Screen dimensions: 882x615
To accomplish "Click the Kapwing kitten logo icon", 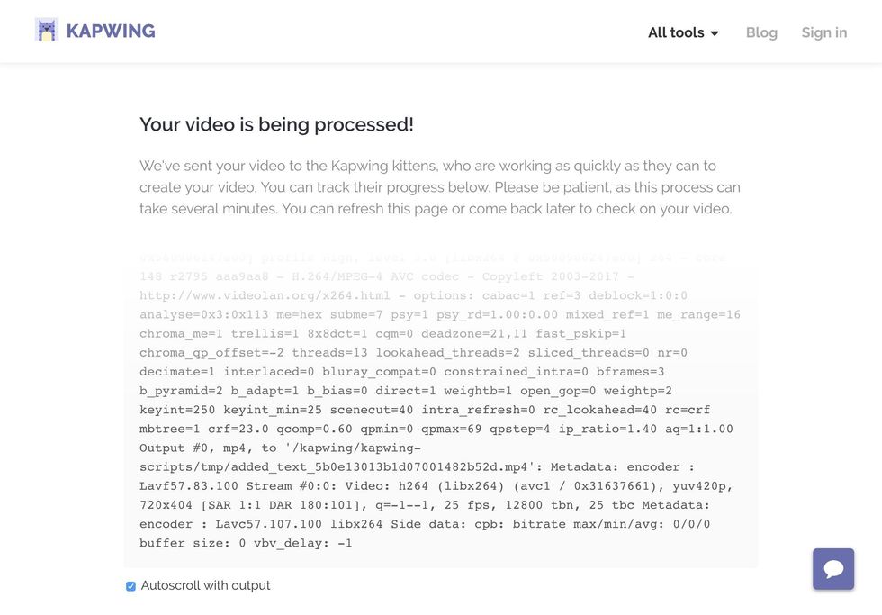I will 46,31.
